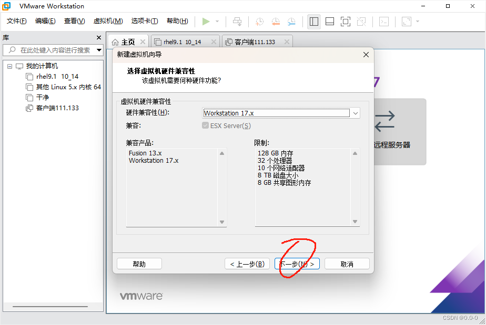Click the Unity mode toolbar icon
The width and height of the screenshot is (486, 325).
coord(361,22)
